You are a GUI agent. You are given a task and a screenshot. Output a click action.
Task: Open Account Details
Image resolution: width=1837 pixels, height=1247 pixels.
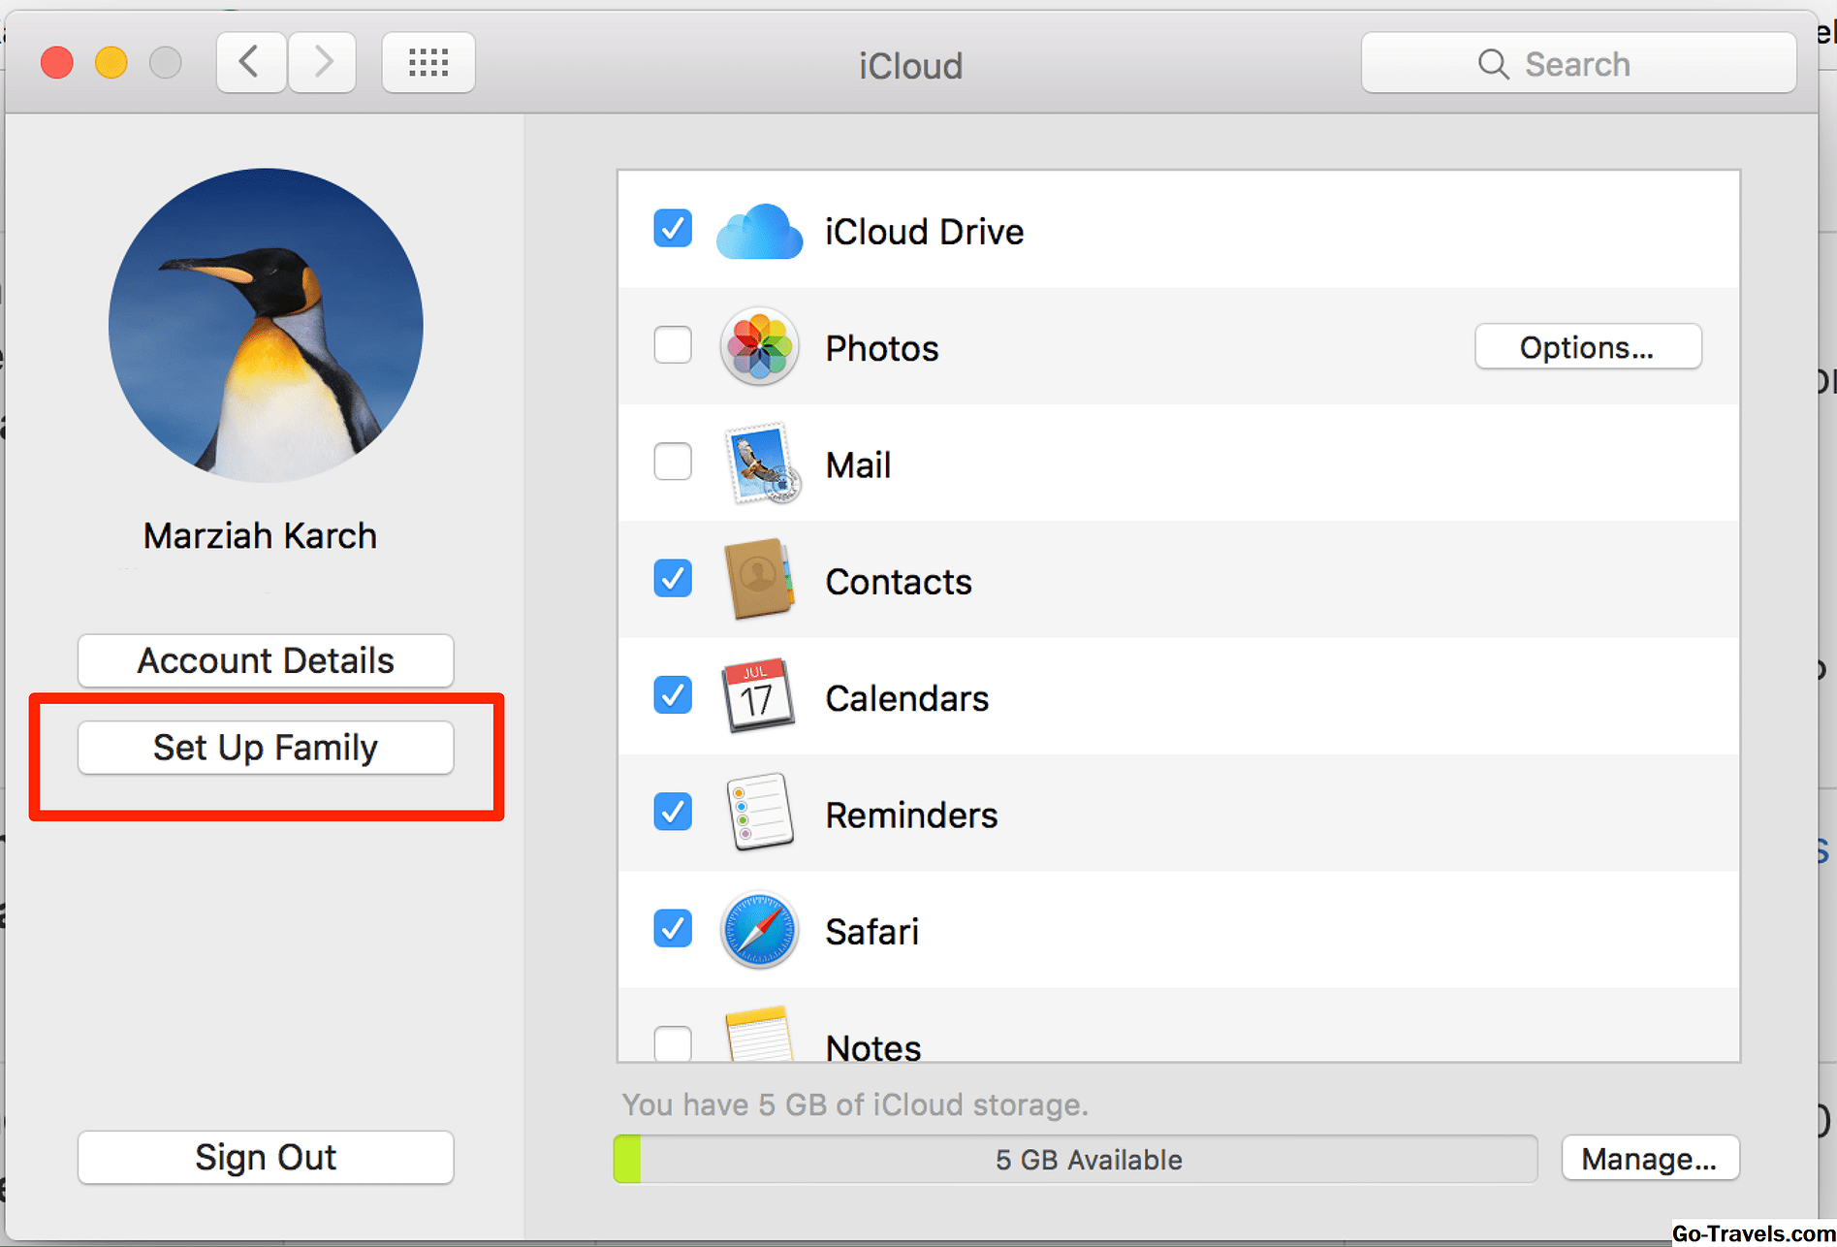(x=266, y=661)
